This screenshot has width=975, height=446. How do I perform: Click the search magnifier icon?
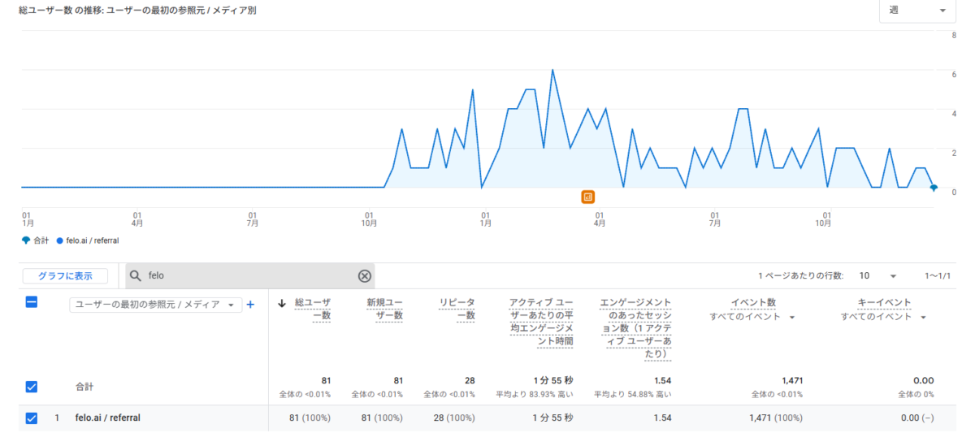tap(136, 276)
